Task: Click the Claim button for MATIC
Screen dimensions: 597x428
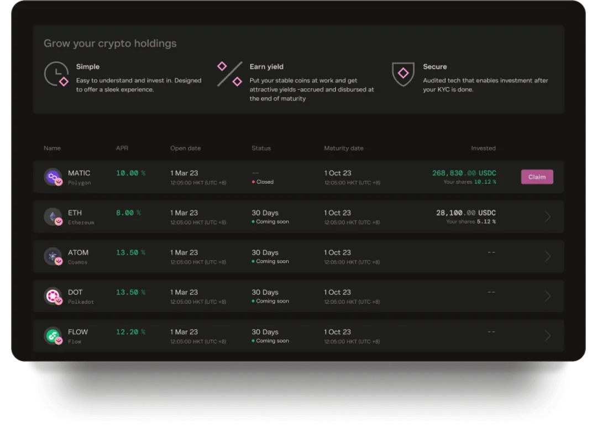Action: click(x=537, y=177)
